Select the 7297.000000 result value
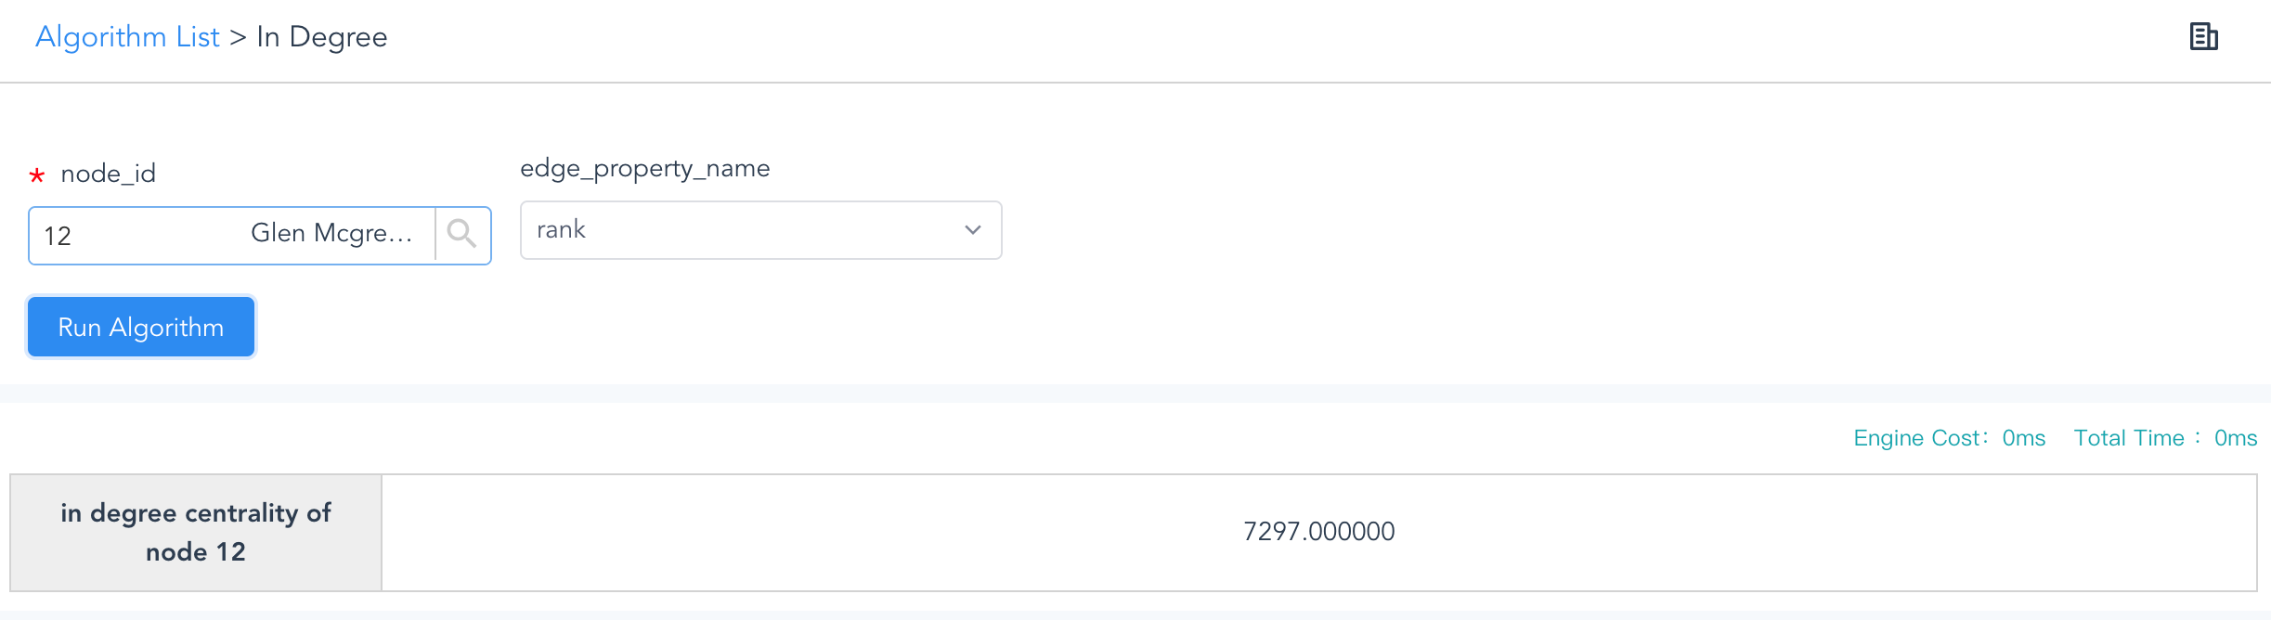The width and height of the screenshot is (2271, 620). (1318, 532)
